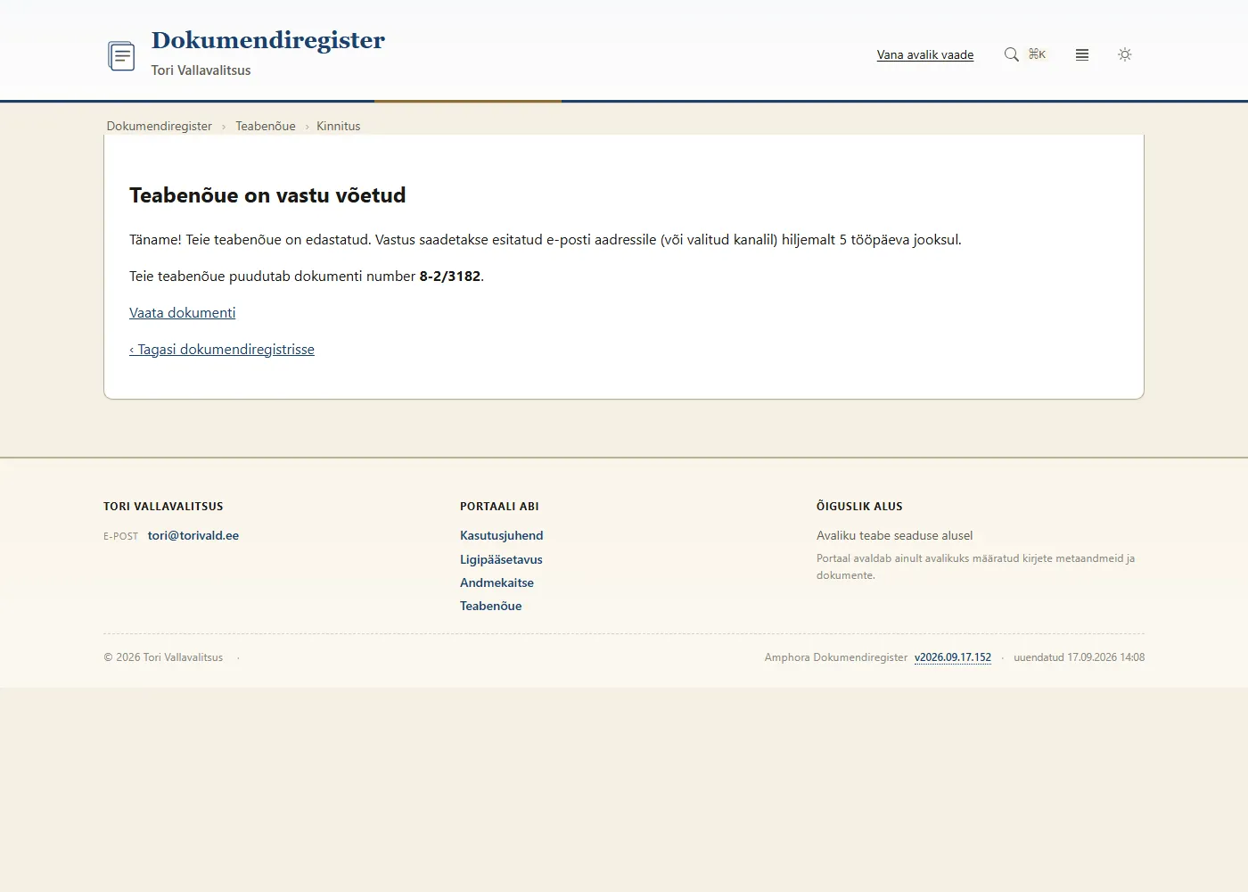Click the Kinnitus breadcrumb item
This screenshot has width=1248, height=892.
339,126
